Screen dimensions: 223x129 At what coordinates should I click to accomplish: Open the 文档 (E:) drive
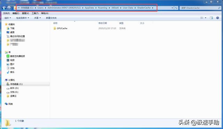[13, 92]
